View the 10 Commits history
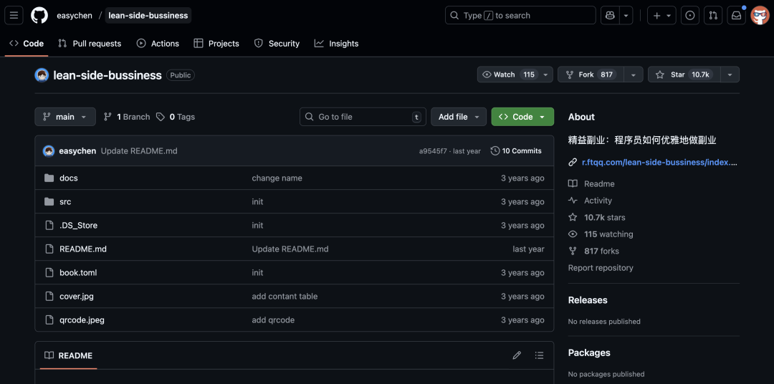 coord(516,151)
